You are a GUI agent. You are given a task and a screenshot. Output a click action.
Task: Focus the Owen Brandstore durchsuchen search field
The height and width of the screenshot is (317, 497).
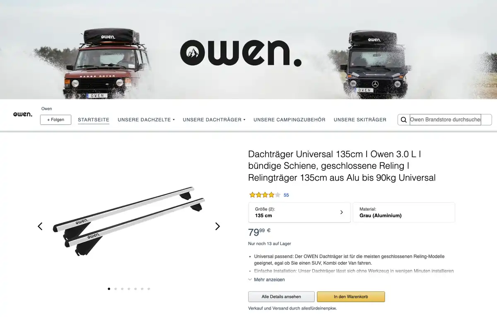coord(445,120)
